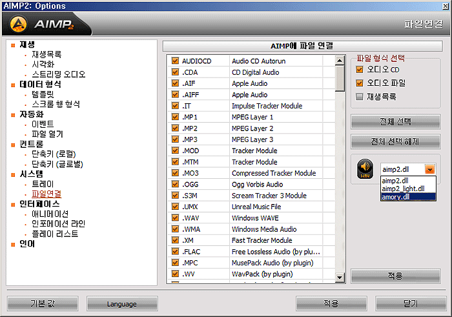This screenshot has height=317, width=452.
Task: Open the 단축키 (글로벌) page
Action: click(x=57, y=164)
